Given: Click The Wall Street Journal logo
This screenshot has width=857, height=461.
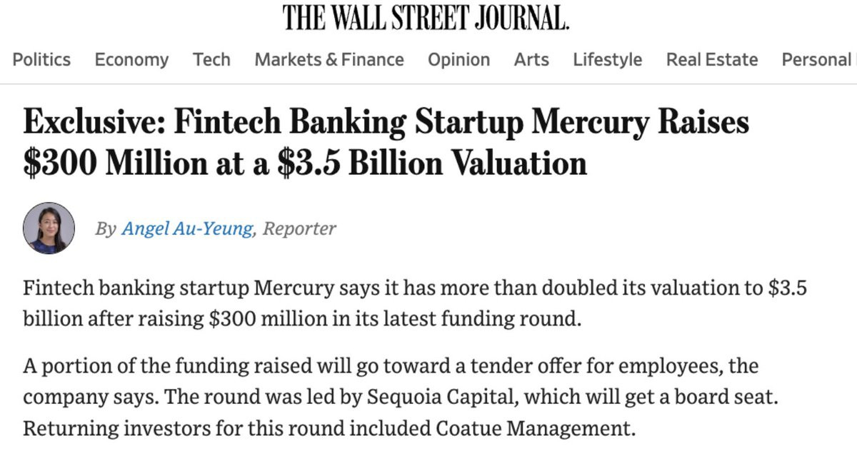Looking at the screenshot, I should [426, 17].
